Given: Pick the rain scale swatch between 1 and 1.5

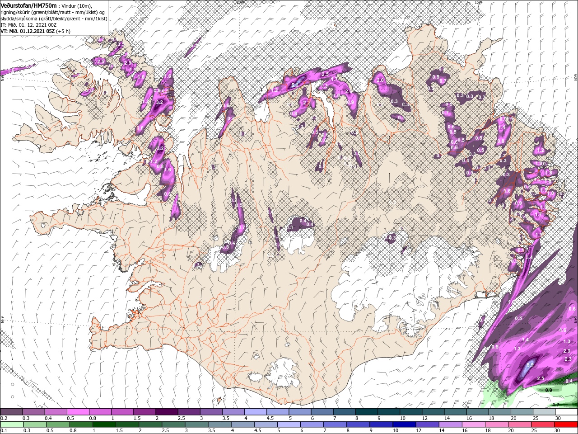Looking at the screenshot, I should tap(104, 424).
